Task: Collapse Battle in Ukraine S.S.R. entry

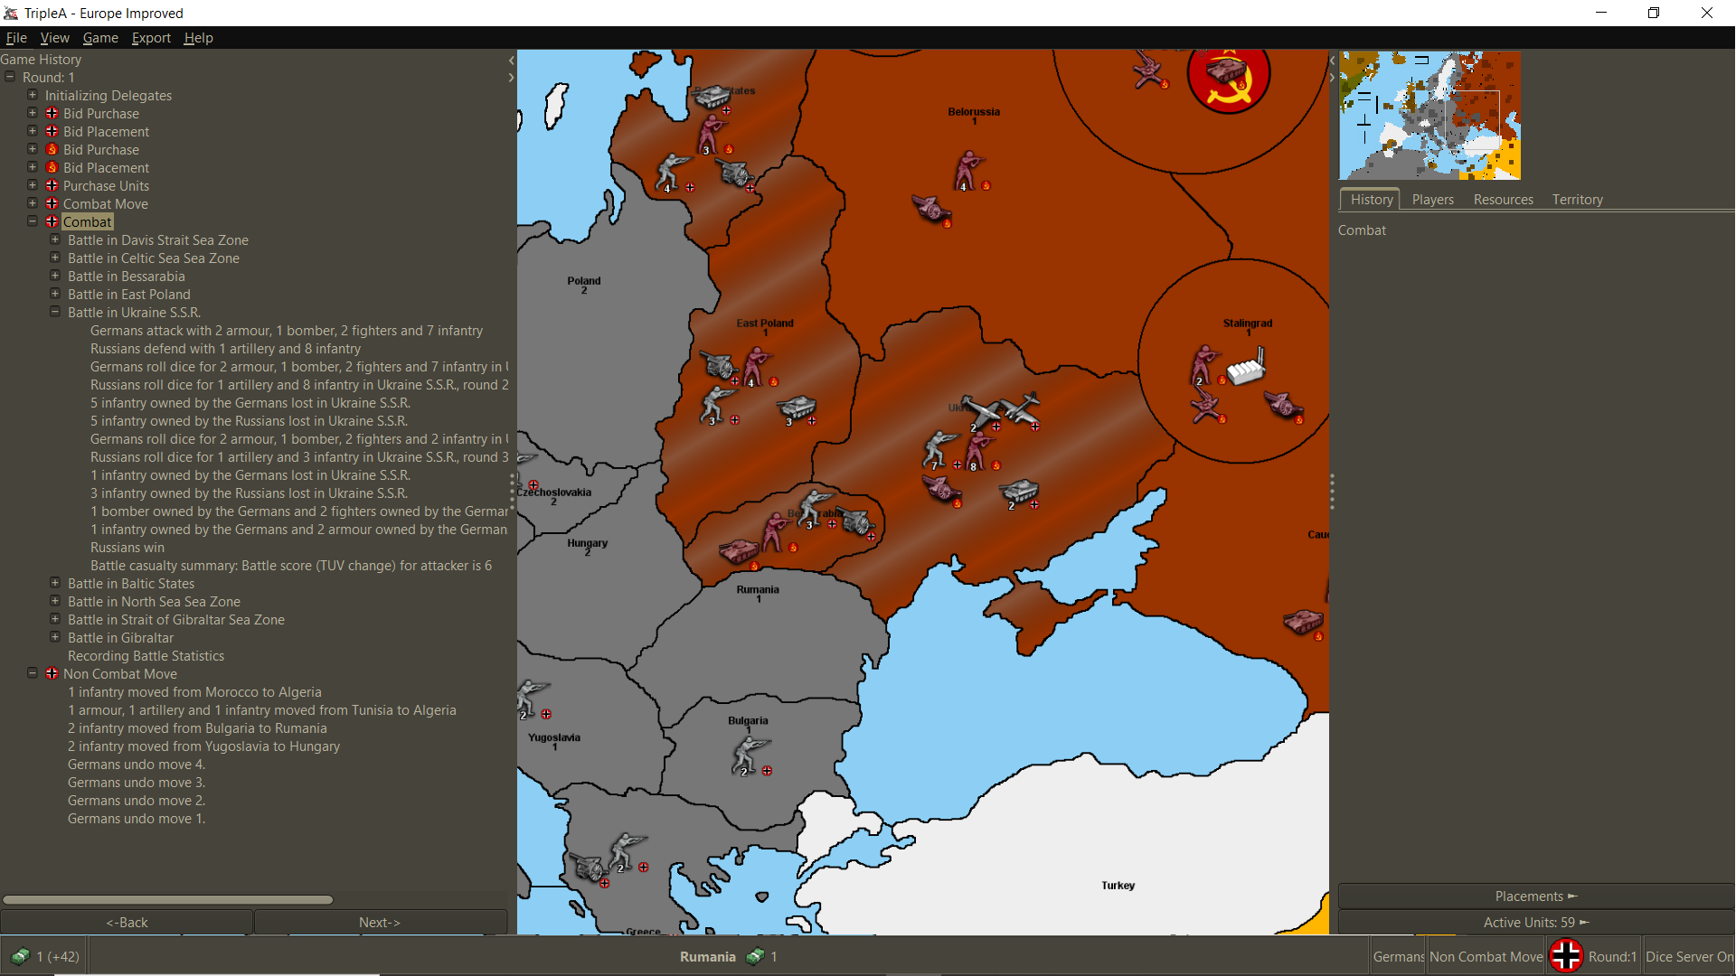Action: tap(55, 312)
